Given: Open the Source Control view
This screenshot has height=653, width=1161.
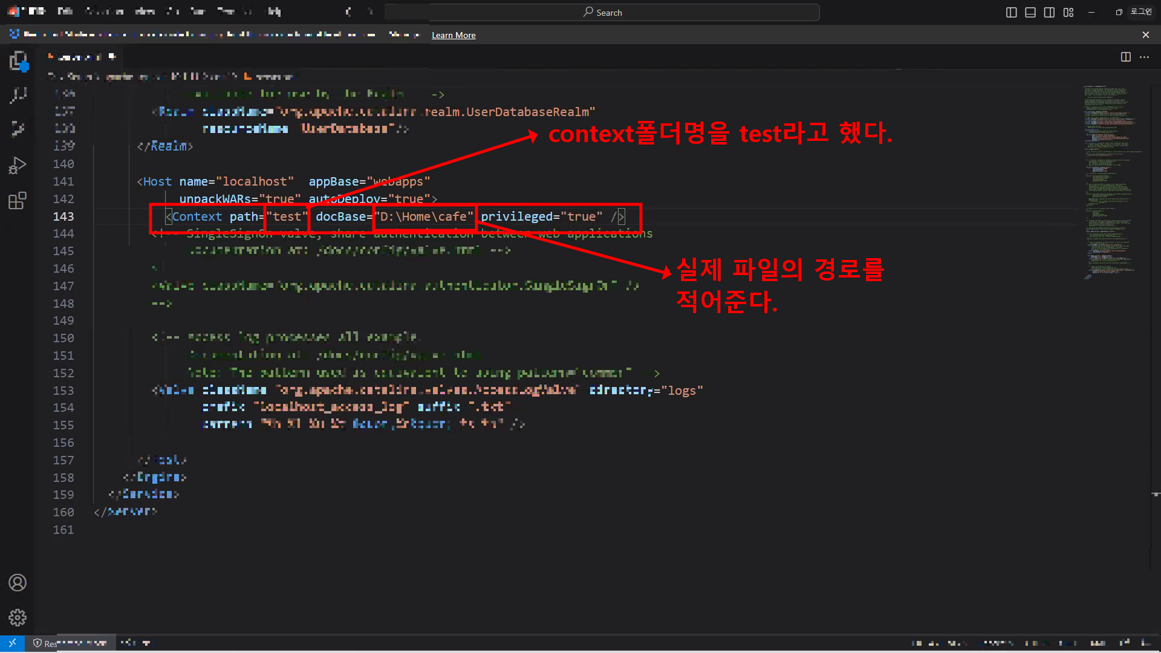Looking at the screenshot, I should pos(18,129).
